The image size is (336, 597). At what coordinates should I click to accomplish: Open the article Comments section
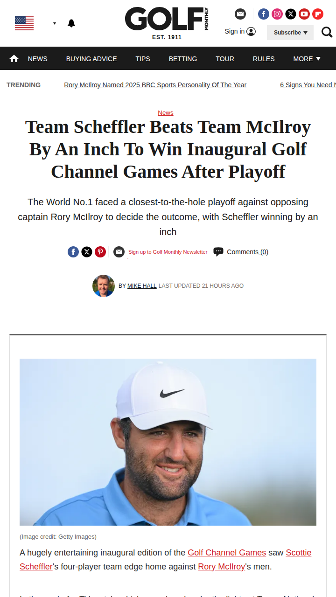click(247, 252)
